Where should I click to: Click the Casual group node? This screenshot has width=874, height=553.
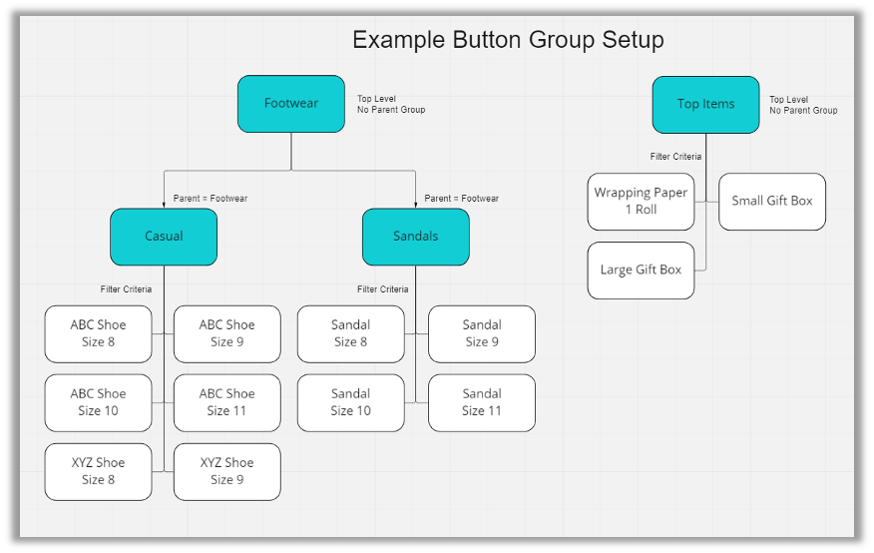coord(164,237)
